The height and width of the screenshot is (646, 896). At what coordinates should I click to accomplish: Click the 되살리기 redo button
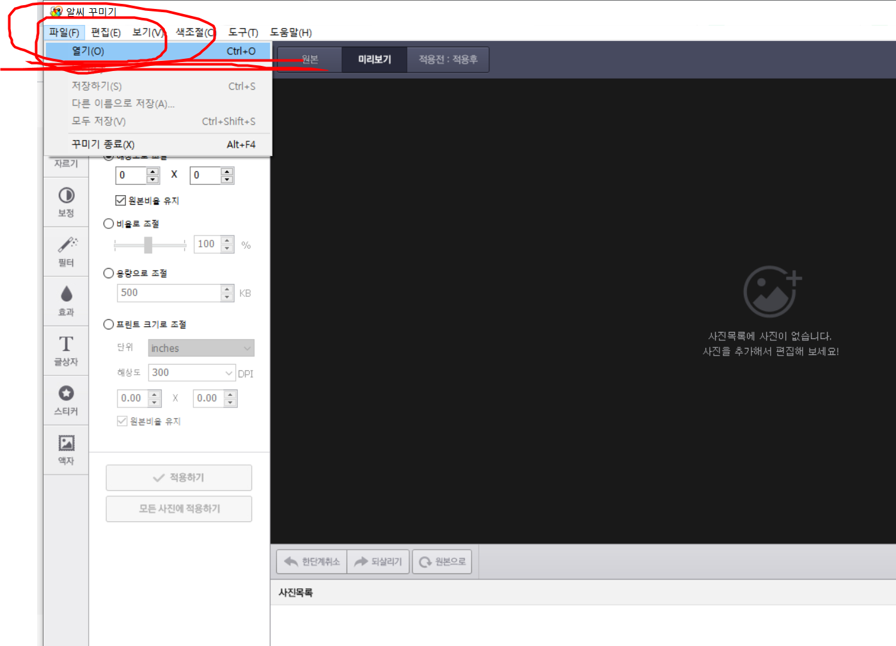point(378,562)
